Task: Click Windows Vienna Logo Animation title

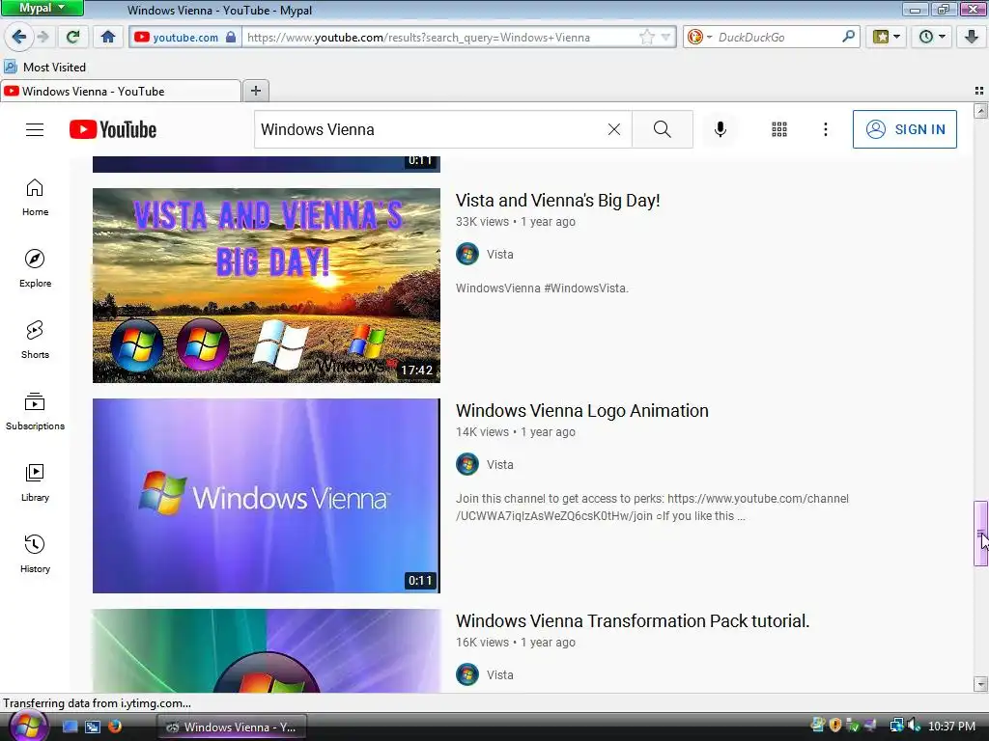Action: (582, 411)
